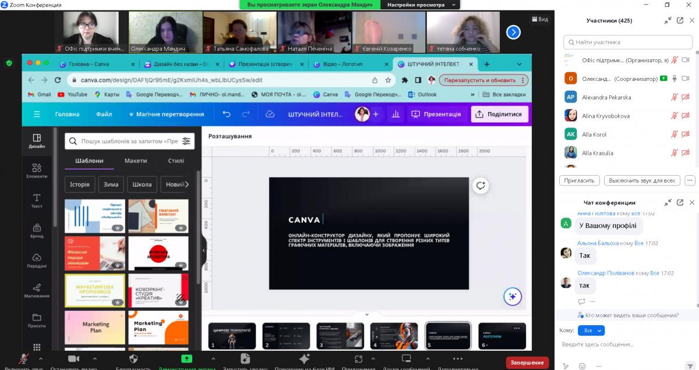Open the Design panel in Canva sidebar

click(x=37, y=141)
